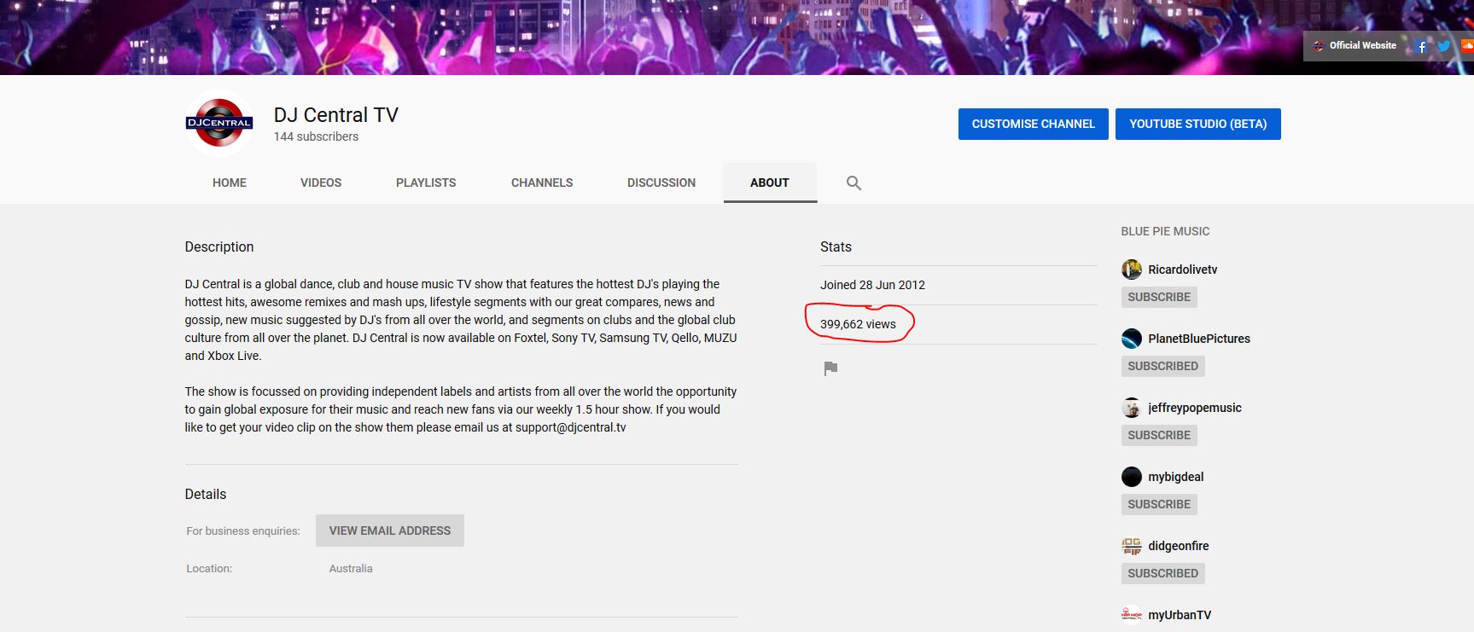Click Ricardolivetv channel avatar
The width and height of the screenshot is (1474, 632).
pyautogui.click(x=1132, y=270)
